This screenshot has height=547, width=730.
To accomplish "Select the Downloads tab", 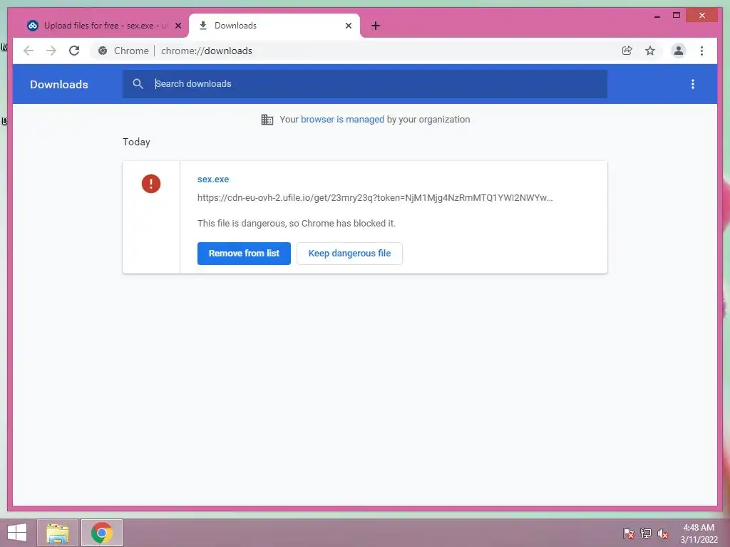I will [274, 26].
